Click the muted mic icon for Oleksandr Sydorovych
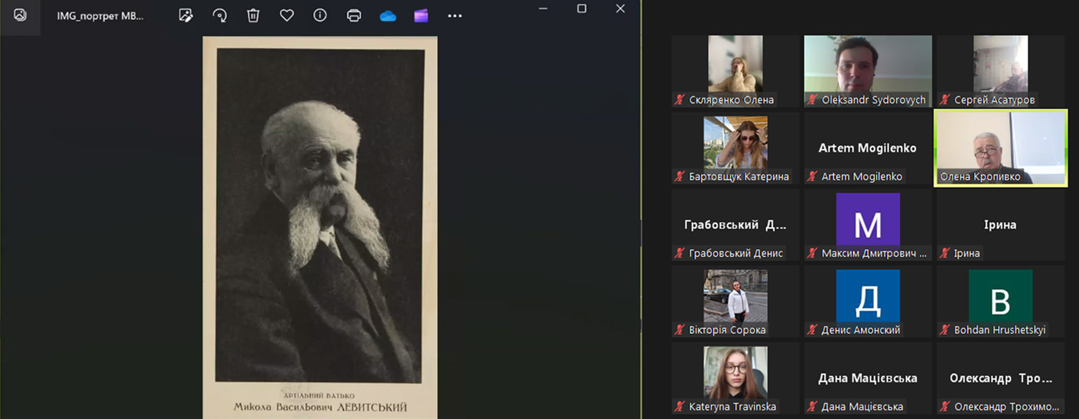 (812, 100)
